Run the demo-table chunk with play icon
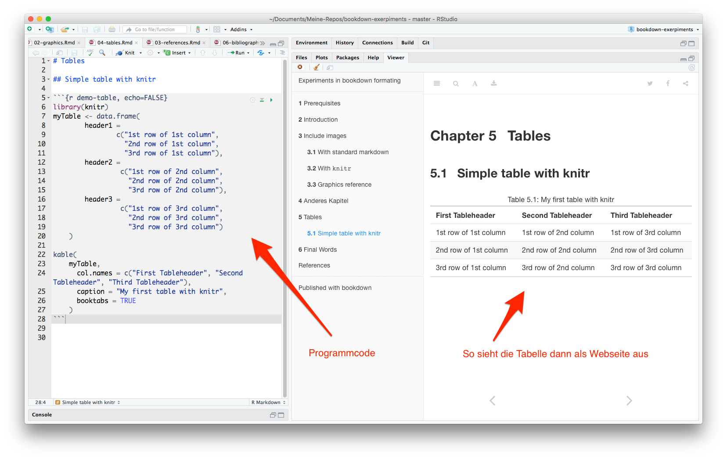727x459 pixels. [x=271, y=100]
